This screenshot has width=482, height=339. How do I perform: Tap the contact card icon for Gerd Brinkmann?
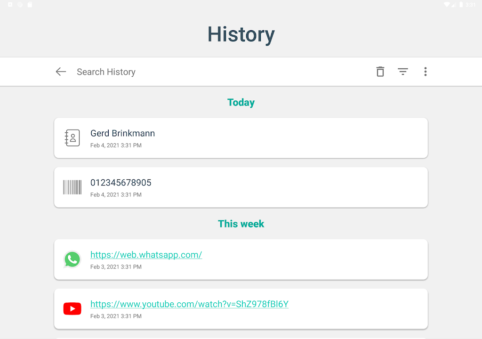coord(72,138)
